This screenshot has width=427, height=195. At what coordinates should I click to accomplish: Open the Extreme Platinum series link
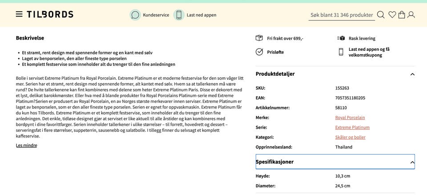click(x=352, y=127)
